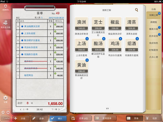Add 上汤 dish priced 358.00
This screenshot has width=163, height=122.
click(x=81, y=45)
